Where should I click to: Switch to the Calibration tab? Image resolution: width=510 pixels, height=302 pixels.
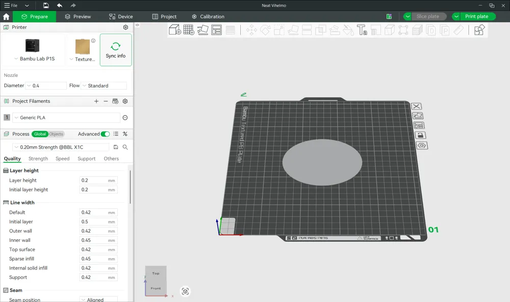(208, 17)
